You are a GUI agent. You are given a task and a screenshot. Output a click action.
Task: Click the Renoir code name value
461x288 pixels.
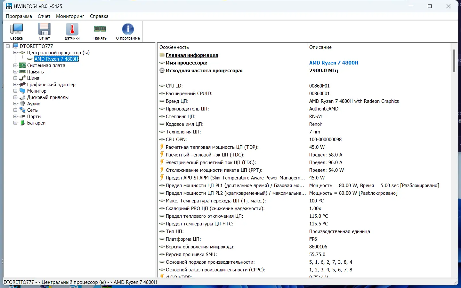(x=316, y=124)
